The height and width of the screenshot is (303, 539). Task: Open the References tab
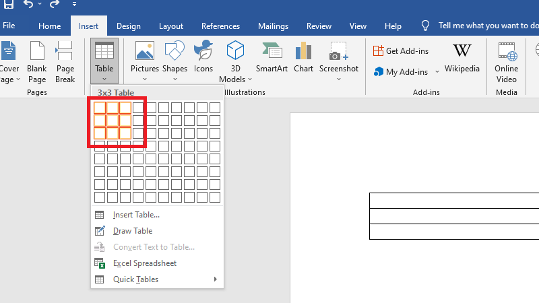point(220,26)
